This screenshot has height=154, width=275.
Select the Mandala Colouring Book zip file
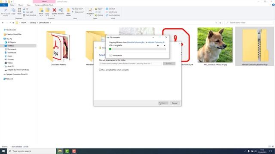[x=254, y=47]
